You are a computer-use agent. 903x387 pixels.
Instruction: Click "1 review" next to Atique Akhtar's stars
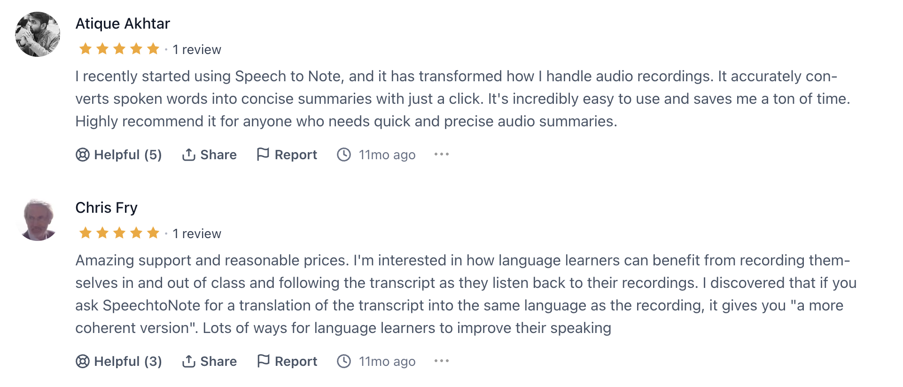click(x=196, y=49)
